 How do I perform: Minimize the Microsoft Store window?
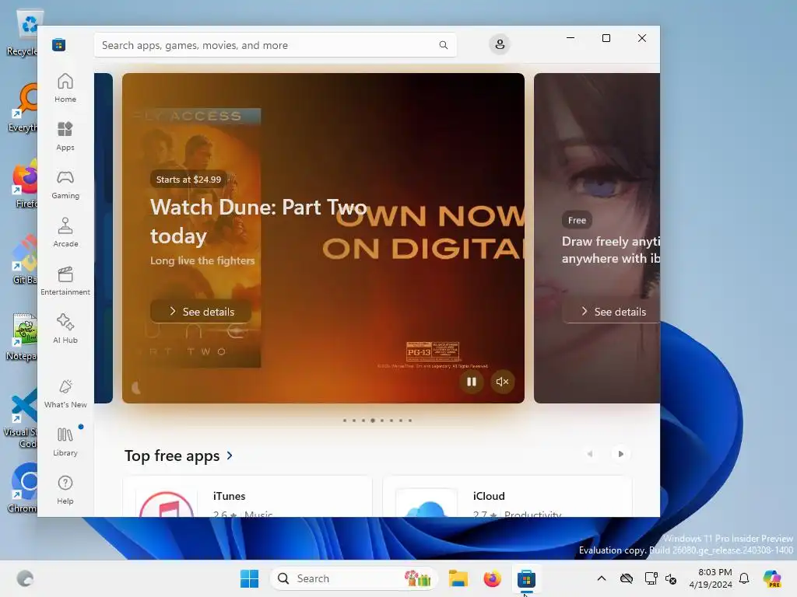click(x=571, y=38)
